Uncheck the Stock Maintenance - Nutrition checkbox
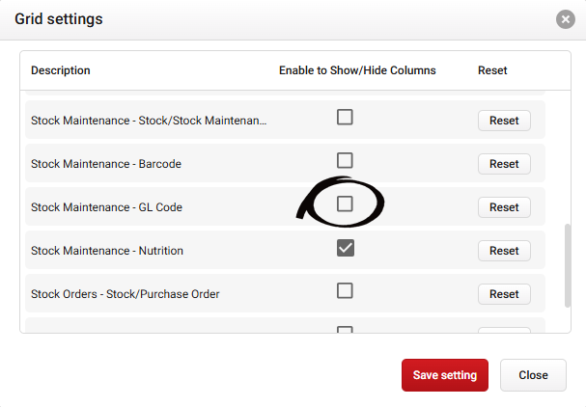 (x=346, y=248)
